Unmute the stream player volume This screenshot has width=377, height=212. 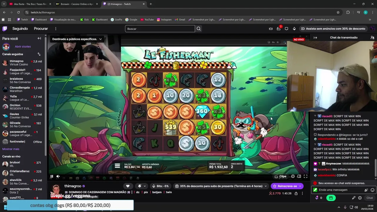[58, 176]
